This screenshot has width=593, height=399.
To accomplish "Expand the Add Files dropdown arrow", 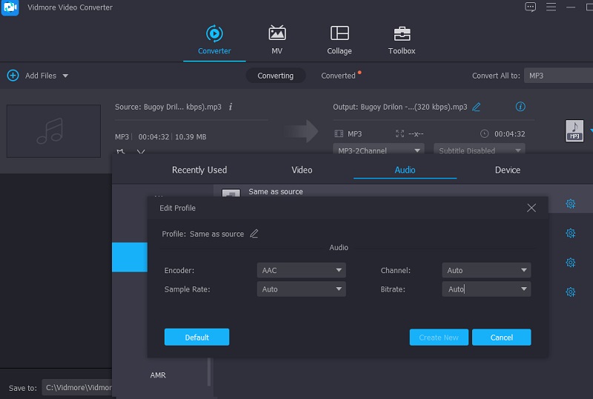I will (65, 76).
